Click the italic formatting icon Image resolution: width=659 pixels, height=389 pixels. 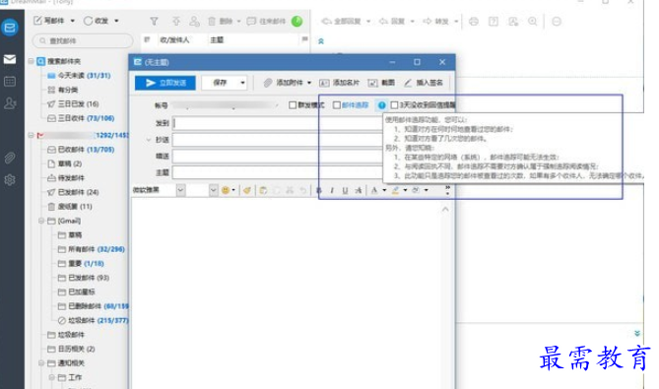332,190
